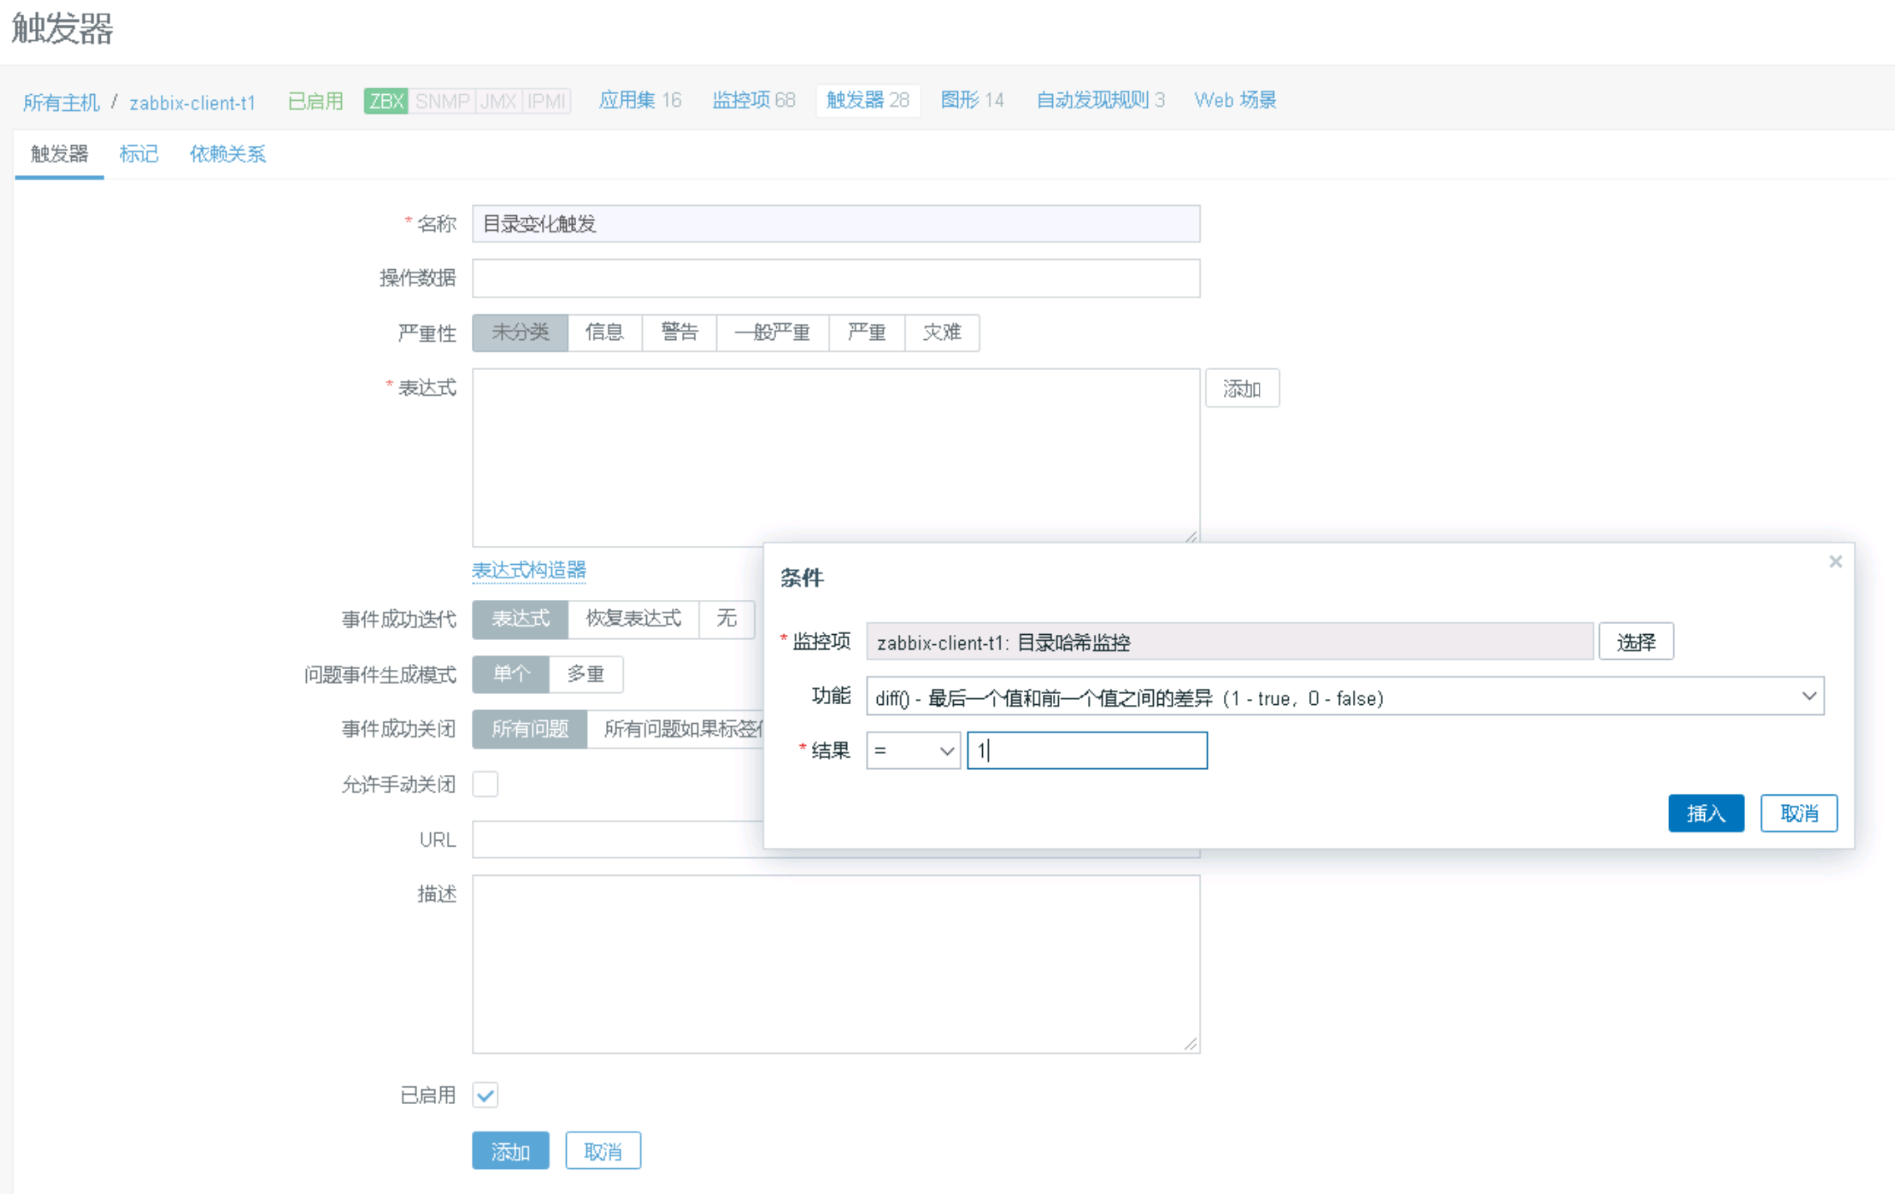The height and width of the screenshot is (1194, 1895).
Task: Close the 条件 dialog with the X icon
Action: click(x=1835, y=562)
